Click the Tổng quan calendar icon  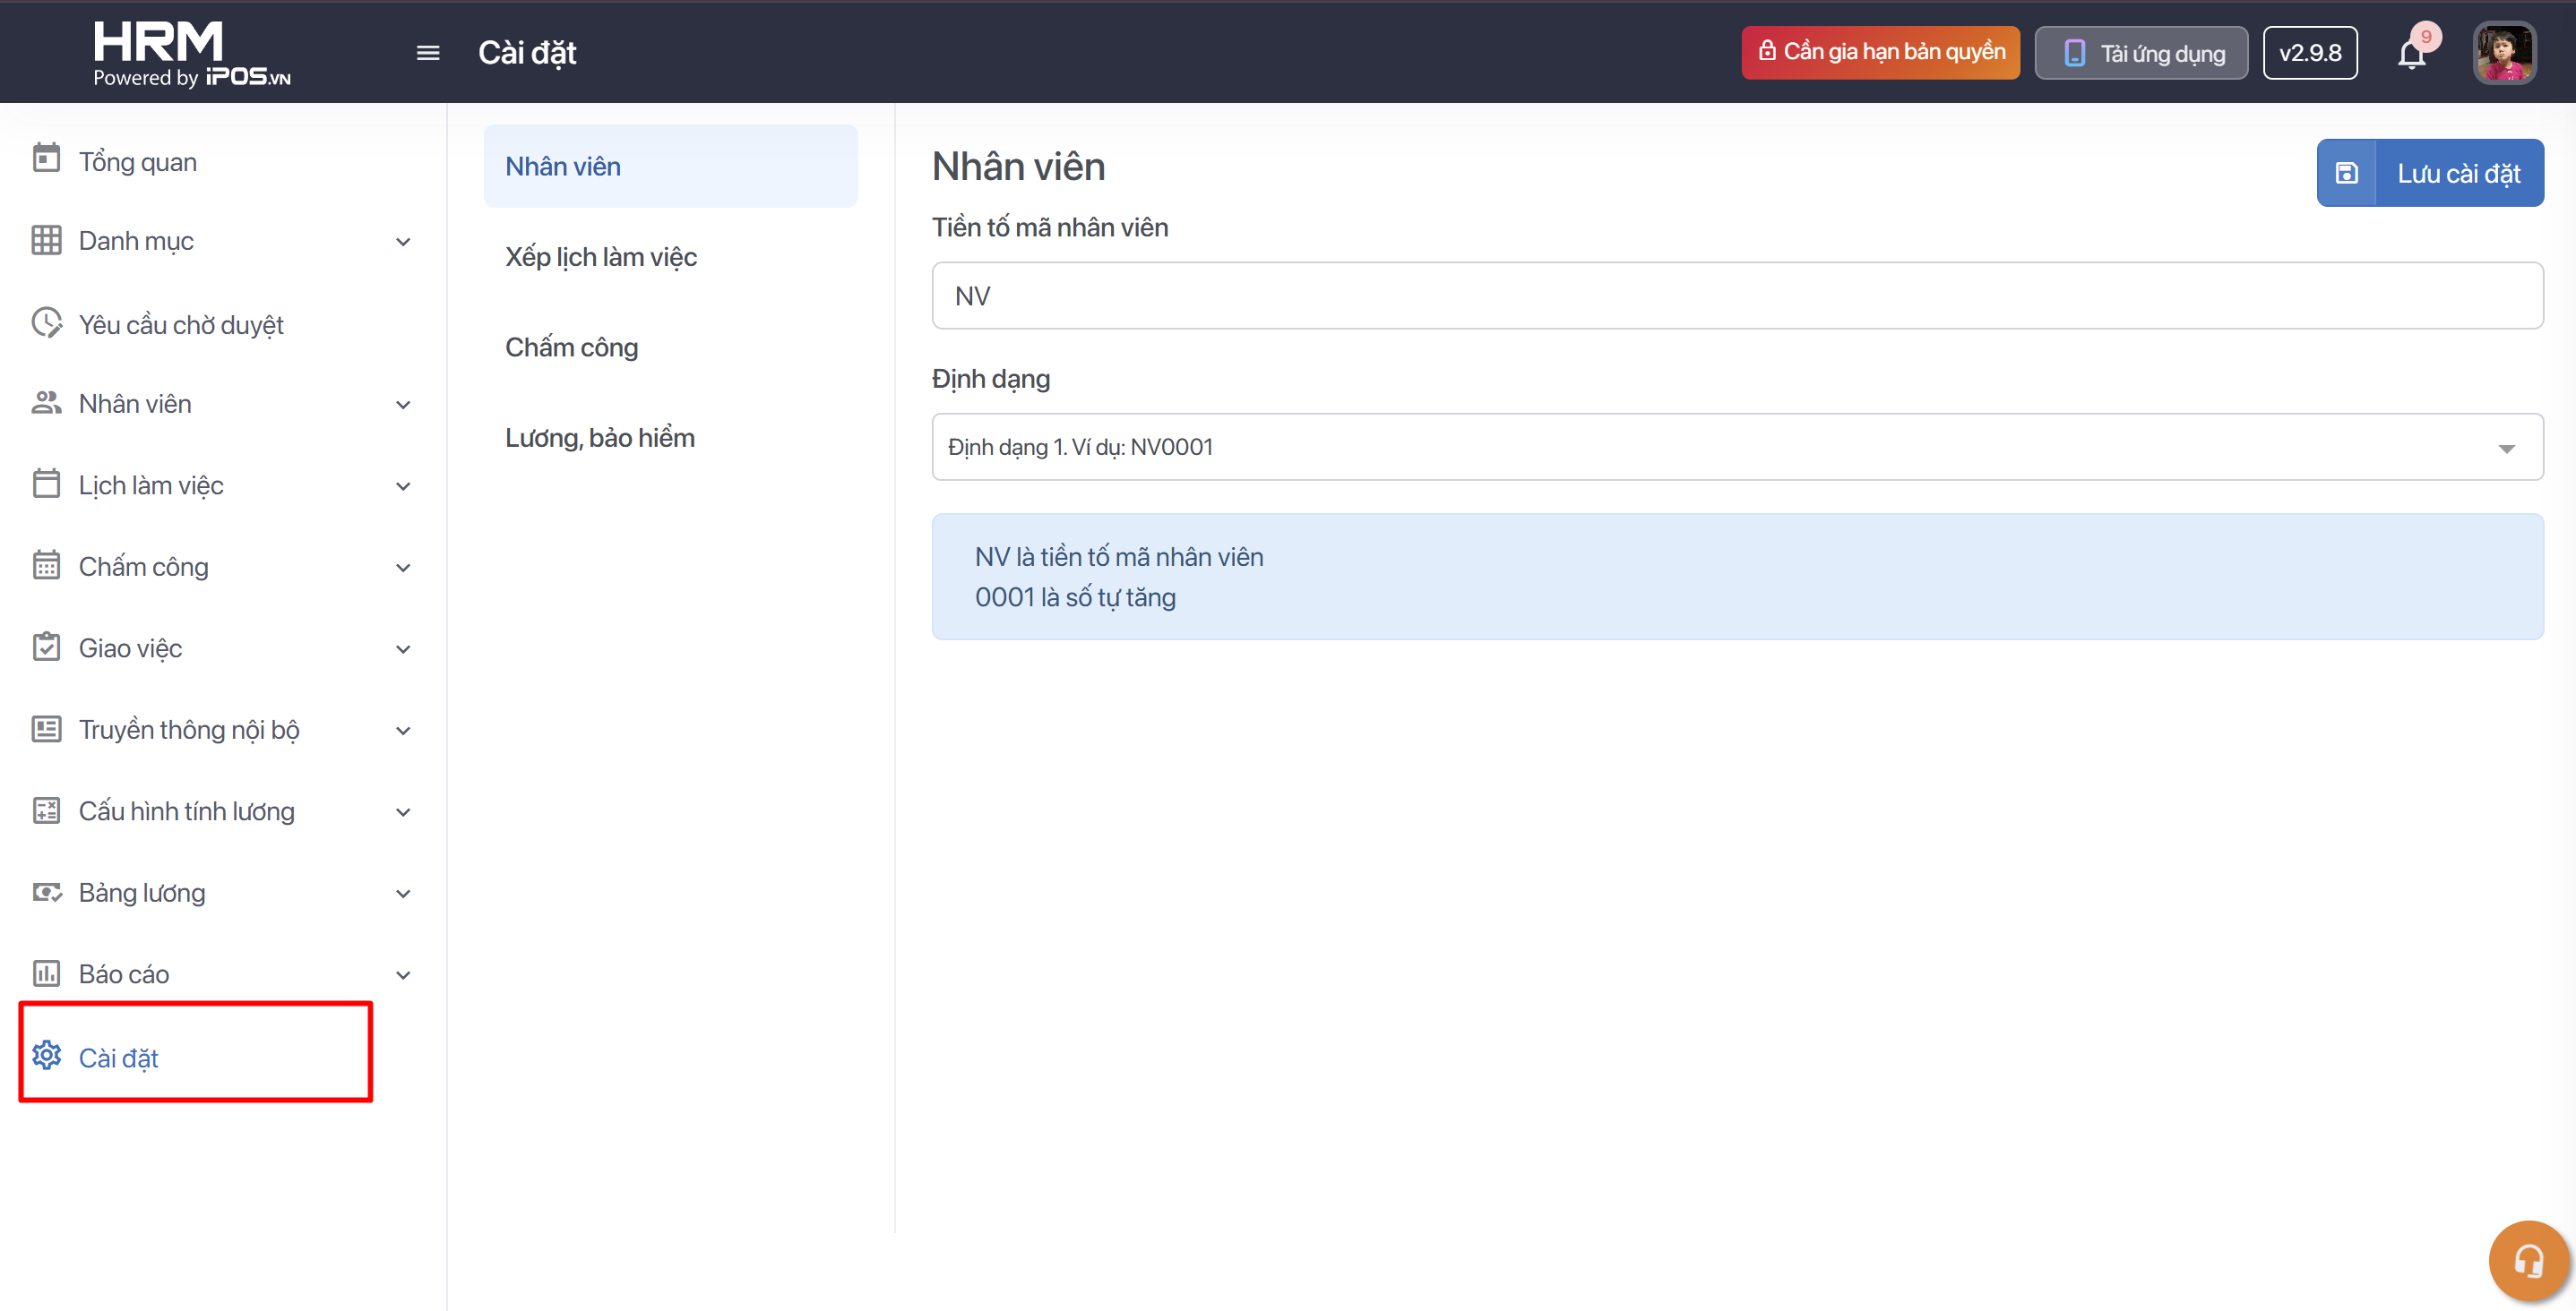point(46,159)
